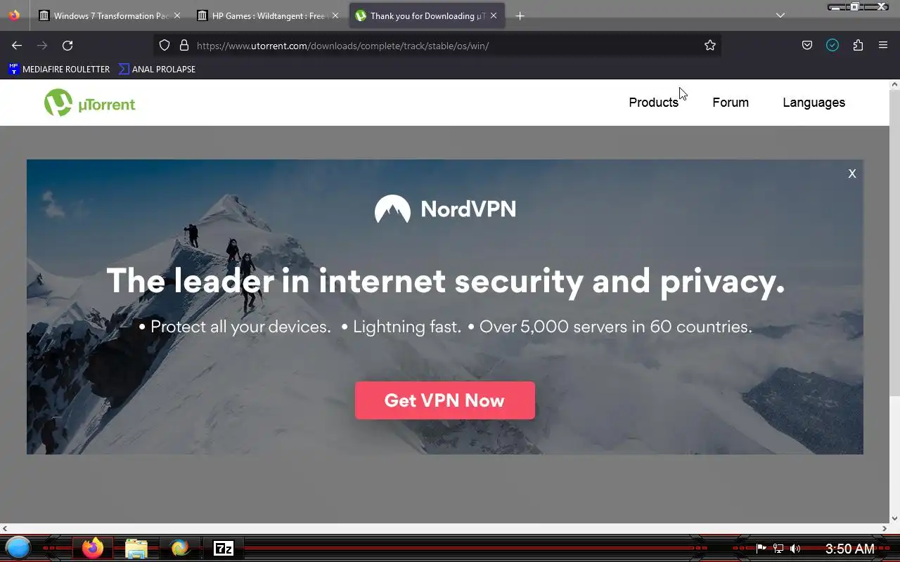Click the Save to Pocket icon

click(807, 46)
